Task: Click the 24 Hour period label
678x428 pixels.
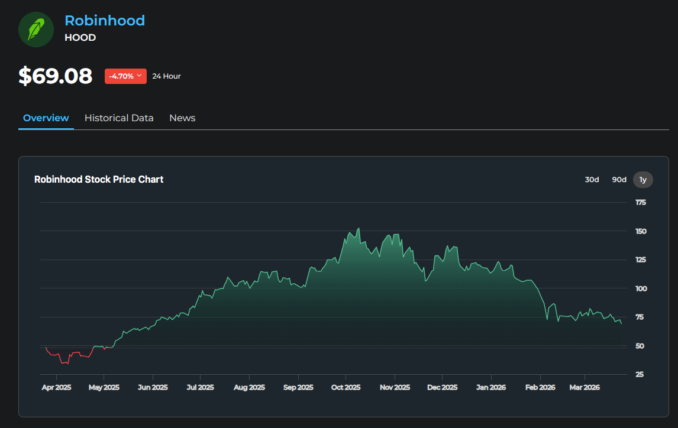Action: tap(166, 76)
